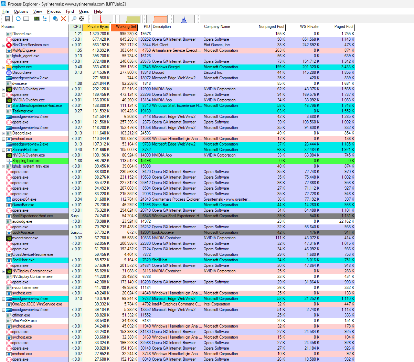Click the Process Explorer title bar icon
This screenshot has height=362, width=414.
click(x=3, y=4)
